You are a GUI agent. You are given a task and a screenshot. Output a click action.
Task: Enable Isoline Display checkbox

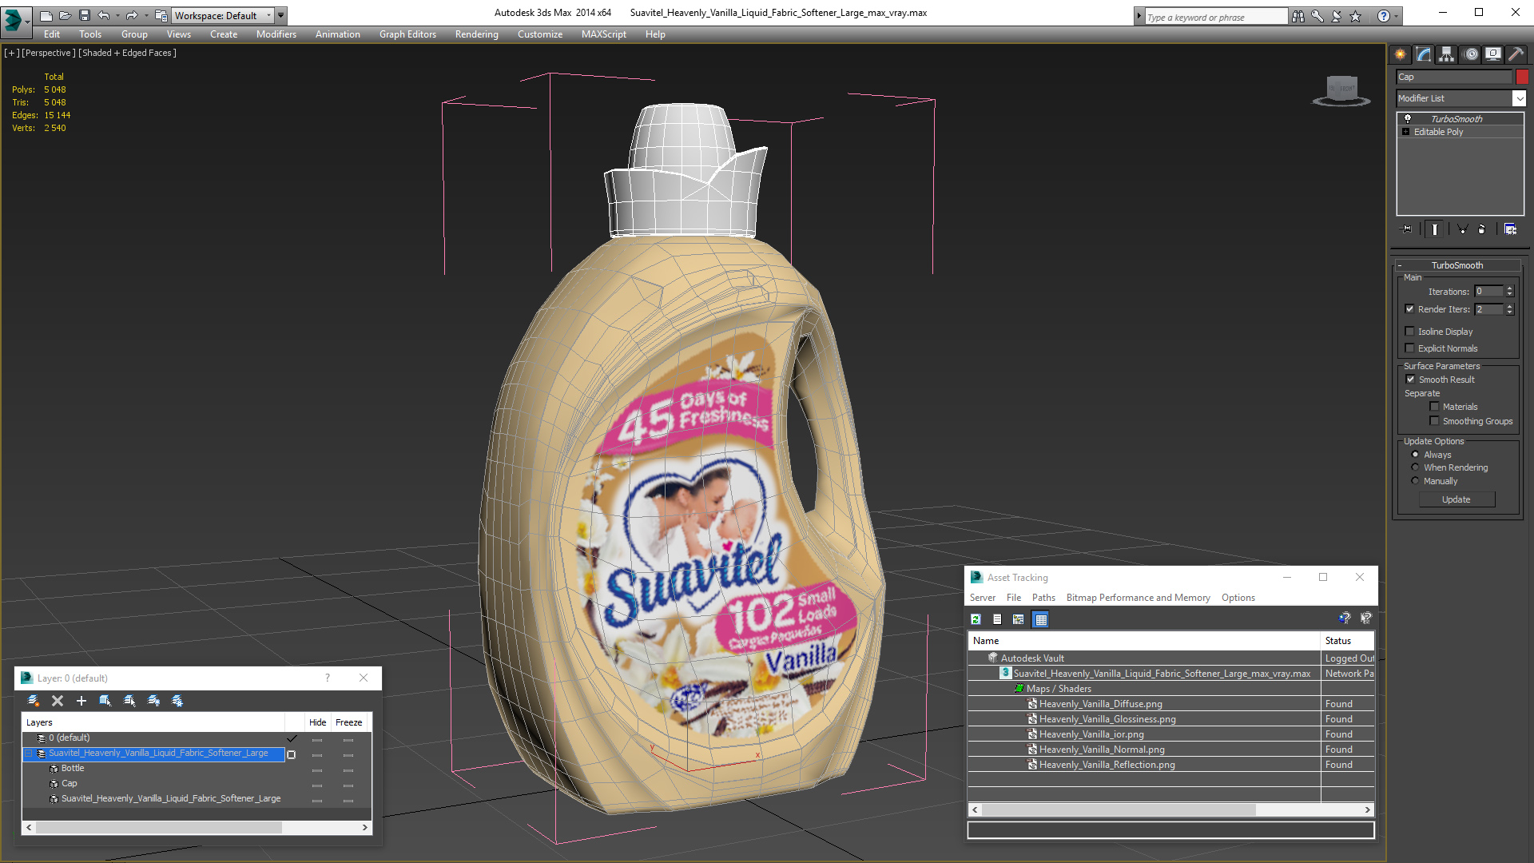[x=1409, y=332]
